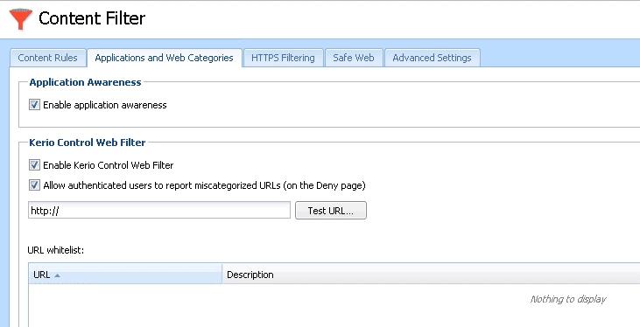Viewport: 640px width, 327px height.
Task: Toggle Enable application awareness checkbox
Action: (x=34, y=105)
